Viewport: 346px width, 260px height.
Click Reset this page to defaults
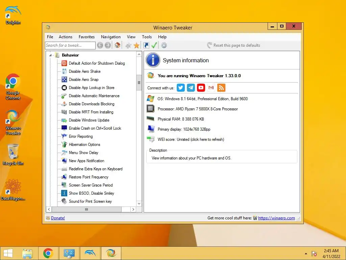234,45
